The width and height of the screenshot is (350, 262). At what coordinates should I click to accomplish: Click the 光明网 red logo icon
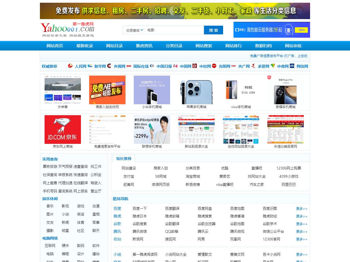coord(214,66)
